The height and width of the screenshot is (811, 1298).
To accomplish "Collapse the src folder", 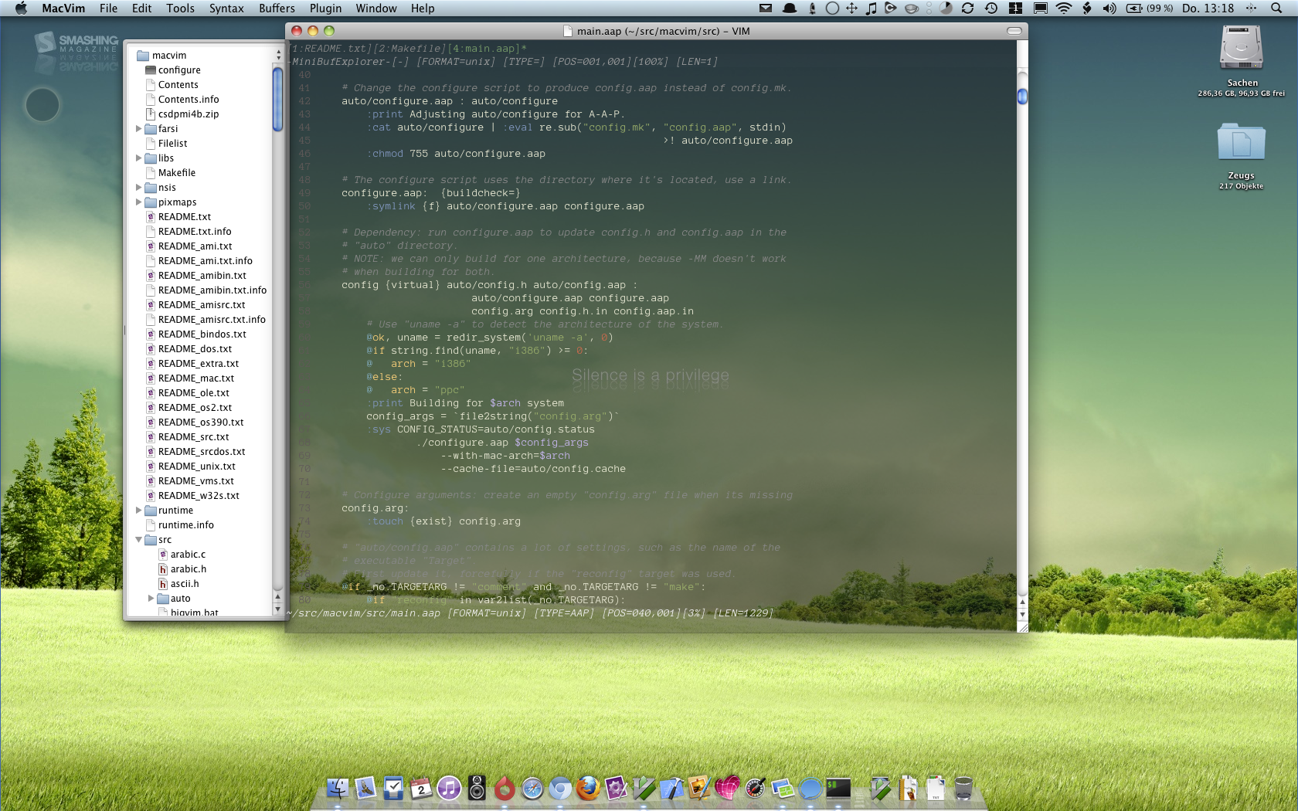I will coord(139,540).
